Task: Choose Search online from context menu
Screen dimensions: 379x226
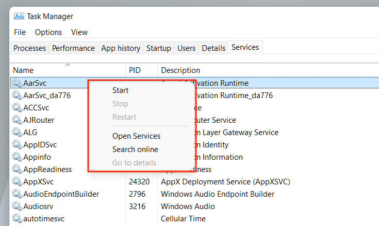Action: coord(135,149)
